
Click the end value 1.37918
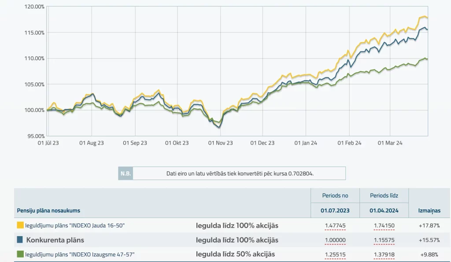point(384,255)
